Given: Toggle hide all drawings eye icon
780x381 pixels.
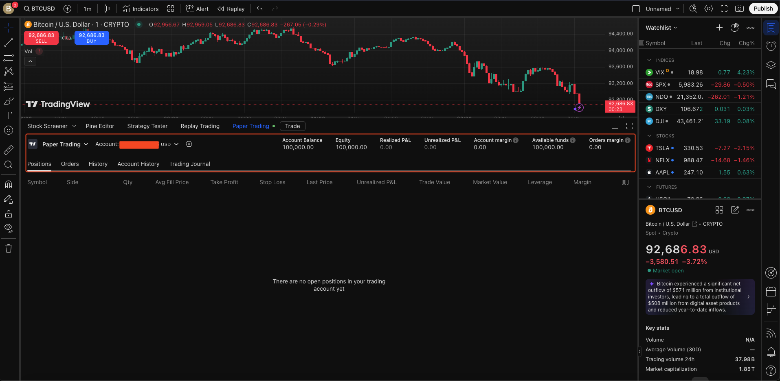Looking at the screenshot, I should pyautogui.click(x=9, y=228).
